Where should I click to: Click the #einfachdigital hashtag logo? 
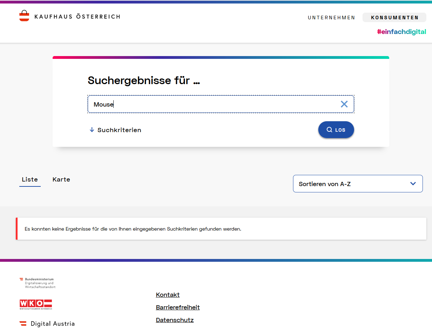401,32
